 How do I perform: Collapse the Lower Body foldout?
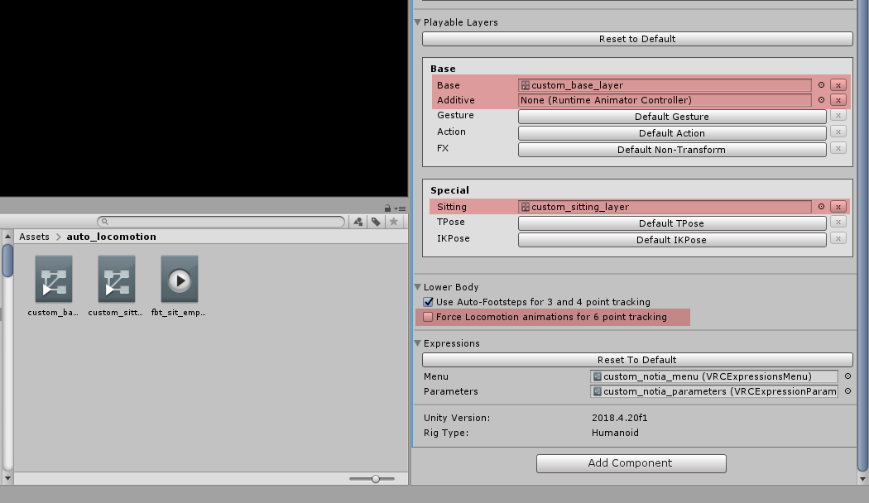[418, 287]
